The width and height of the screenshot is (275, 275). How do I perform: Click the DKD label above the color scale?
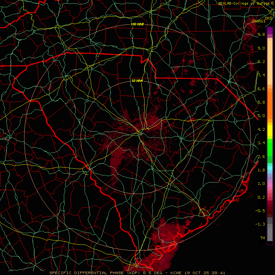click(x=269, y=18)
